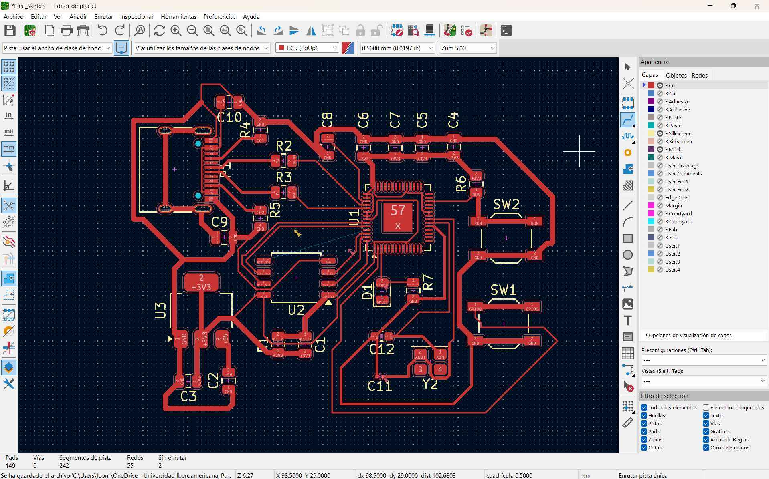Select the Add Text tool

coord(628,320)
